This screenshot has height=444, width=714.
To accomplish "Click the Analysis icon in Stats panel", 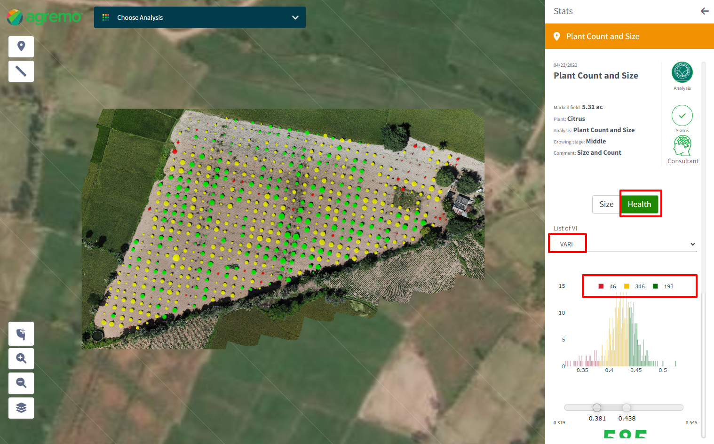I will pos(682,73).
